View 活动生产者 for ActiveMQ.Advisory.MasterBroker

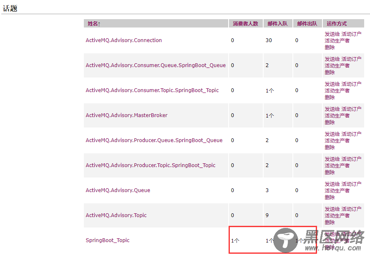click(x=337, y=115)
